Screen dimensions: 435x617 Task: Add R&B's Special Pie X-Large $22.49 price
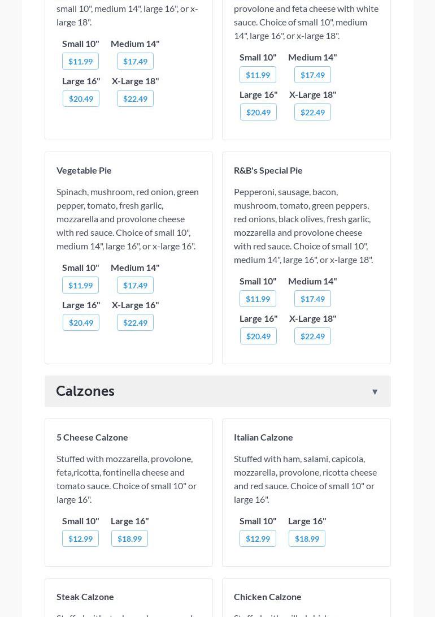[x=312, y=336]
